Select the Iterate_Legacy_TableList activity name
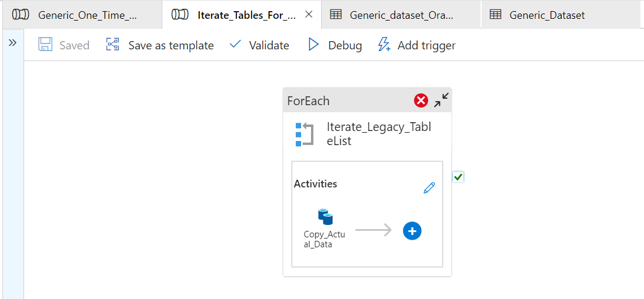The image size is (644, 299). click(x=379, y=134)
